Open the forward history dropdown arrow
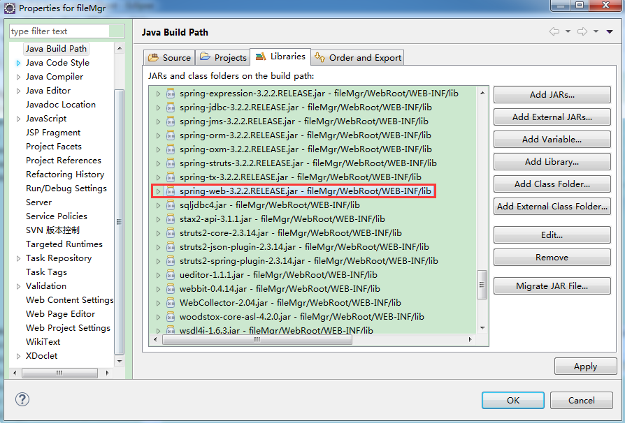This screenshot has height=423, width=625. (x=596, y=31)
